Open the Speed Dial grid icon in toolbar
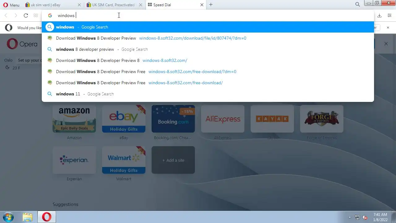Viewport: 396px width, 223px height. (x=36, y=15)
